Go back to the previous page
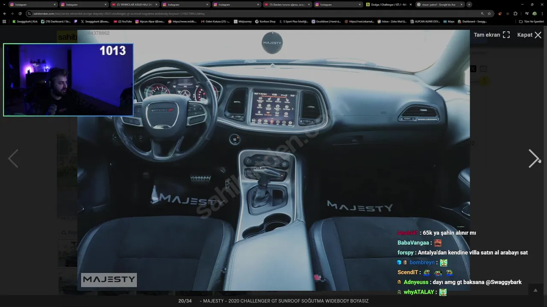The image size is (547, 307). coord(5,14)
